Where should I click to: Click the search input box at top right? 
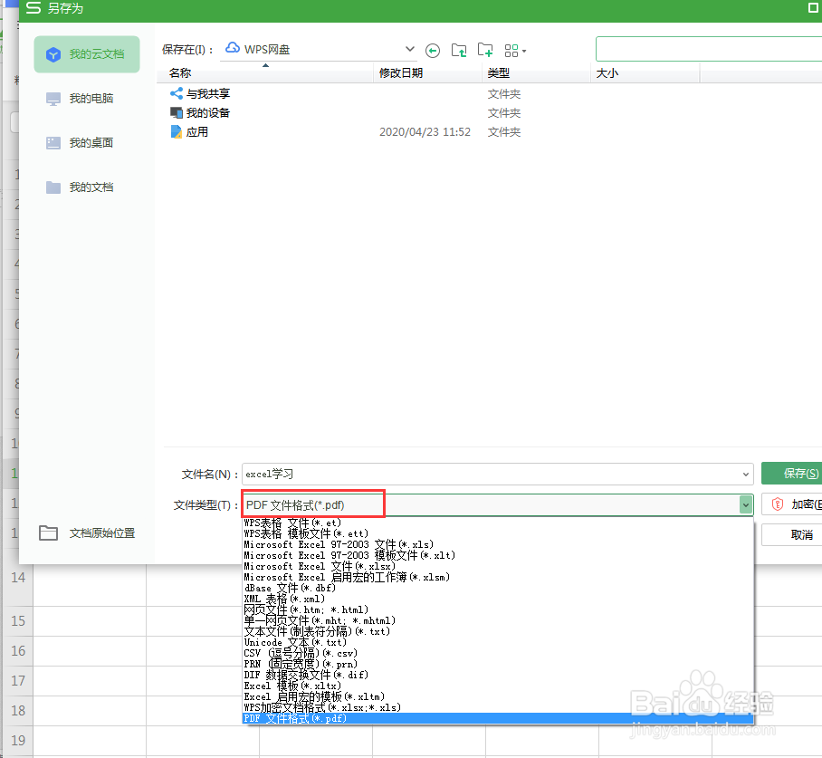click(x=708, y=49)
